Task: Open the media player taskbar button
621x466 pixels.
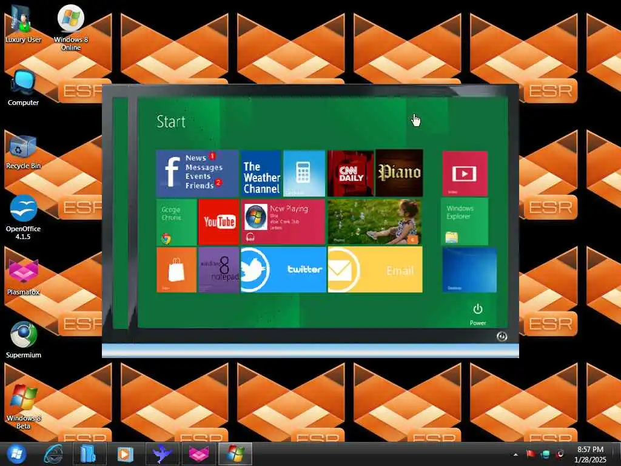Action: [126, 454]
